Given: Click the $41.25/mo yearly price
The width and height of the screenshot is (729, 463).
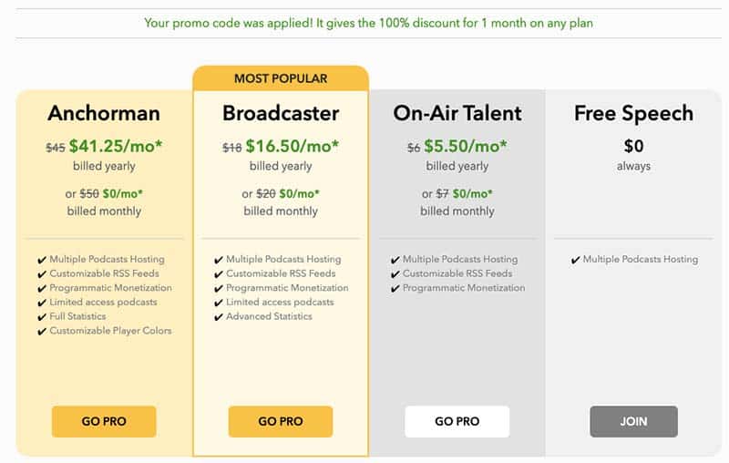Looking at the screenshot, I should click(116, 146).
